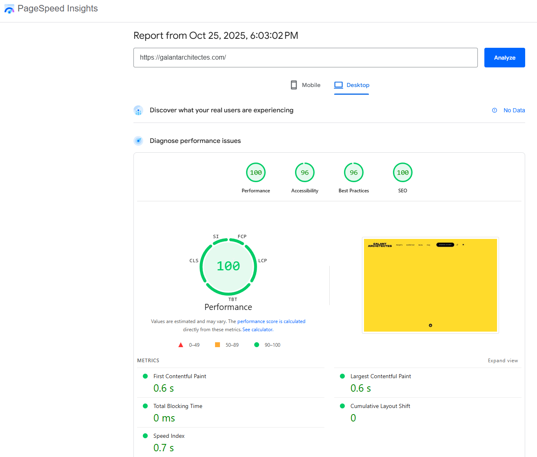
Task: Open the 'performance score is calculated' link
Action: click(x=271, y=321)
